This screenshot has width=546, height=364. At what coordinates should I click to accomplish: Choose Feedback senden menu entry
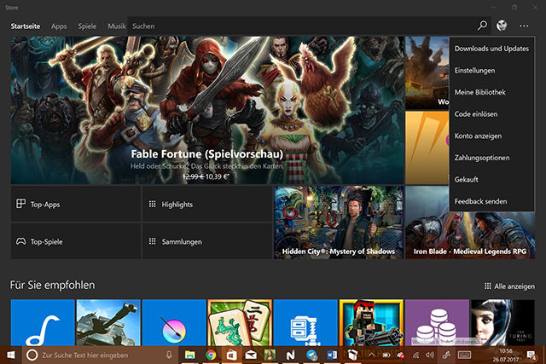tap(491, 201)
